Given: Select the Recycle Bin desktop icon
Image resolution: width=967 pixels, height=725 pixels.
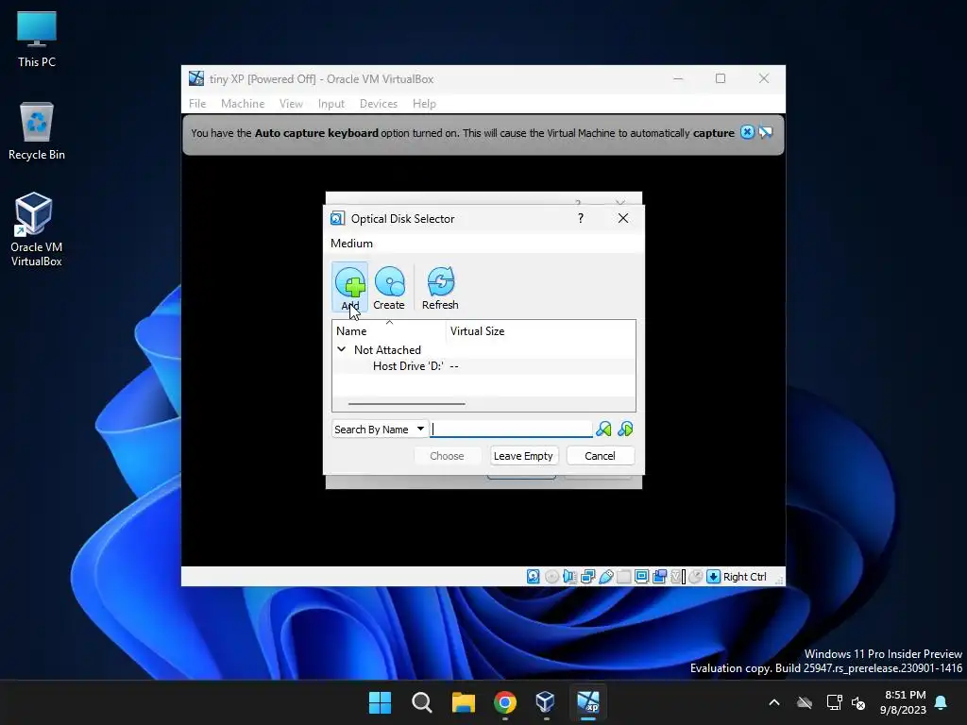Looking at the screenshot, I should click(37, 131).
